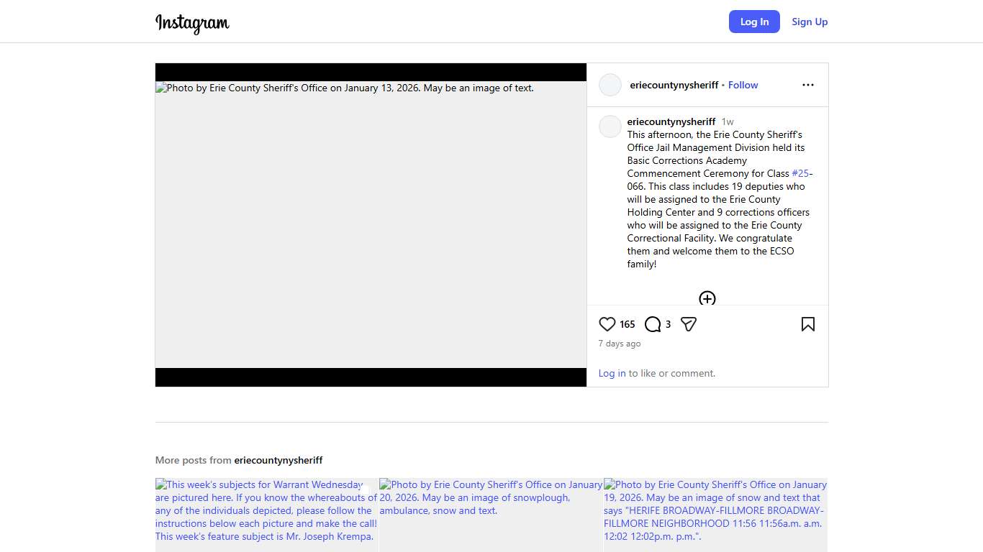Open the #25 hashtag link
The image size is (983, 552).
point(800,173)
